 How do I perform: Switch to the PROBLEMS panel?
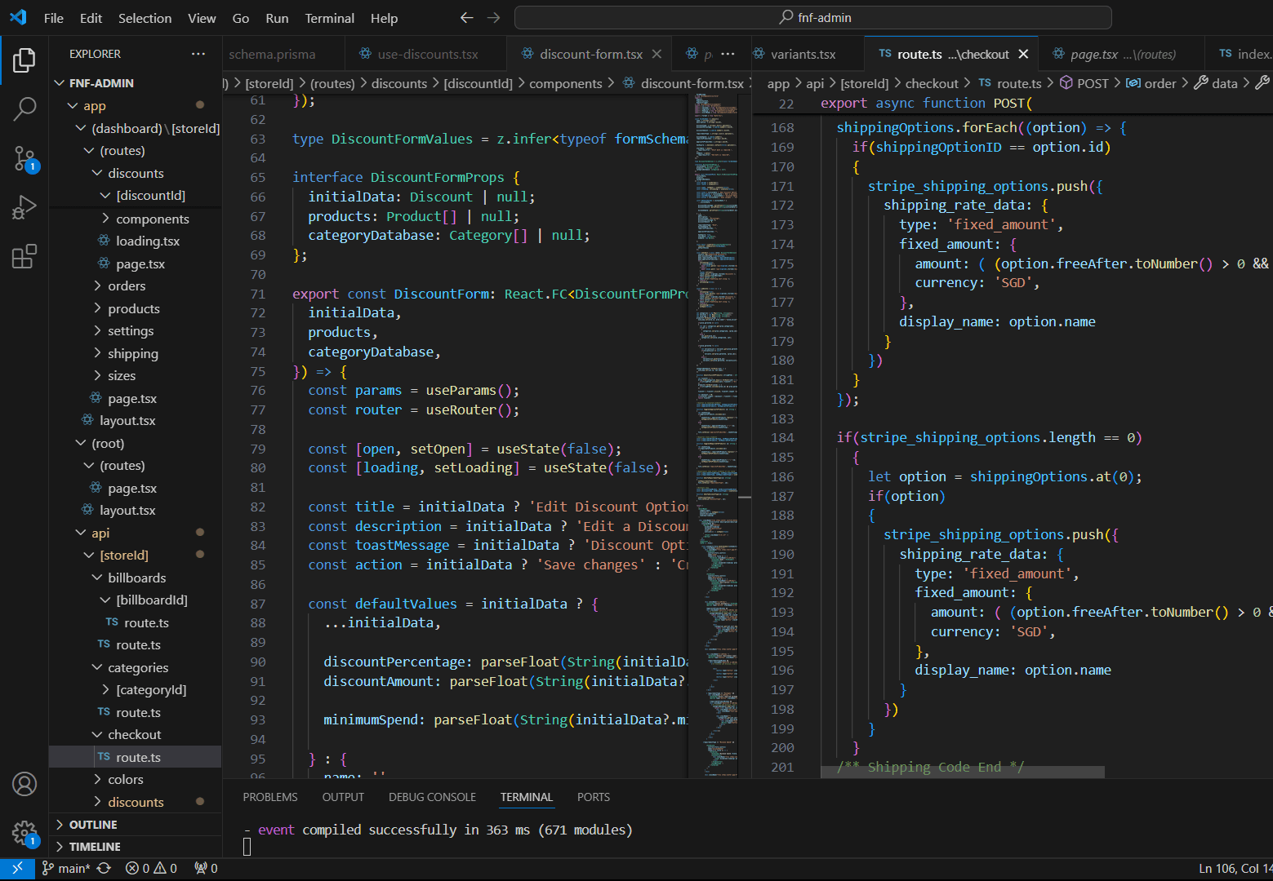point(270,796)
